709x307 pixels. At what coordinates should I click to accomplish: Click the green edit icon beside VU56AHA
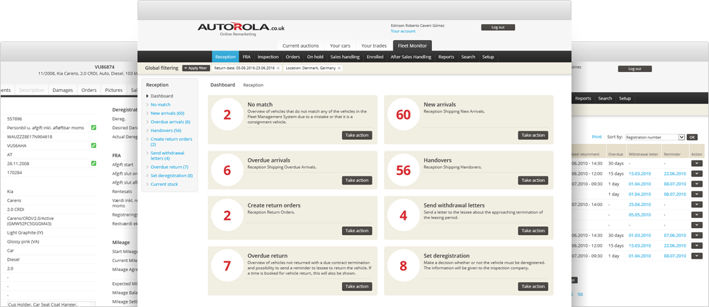click(93, 145)
